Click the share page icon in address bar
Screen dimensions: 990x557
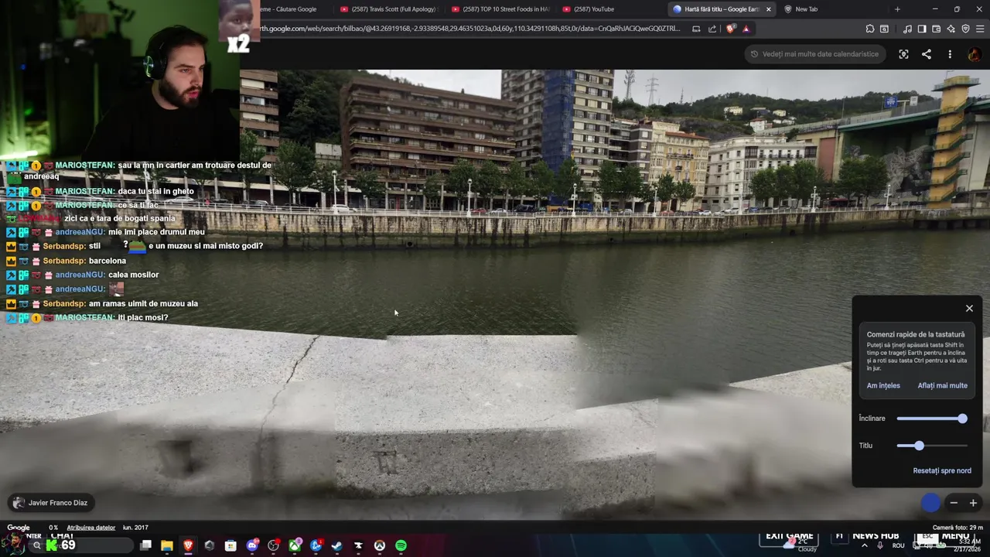712,29
